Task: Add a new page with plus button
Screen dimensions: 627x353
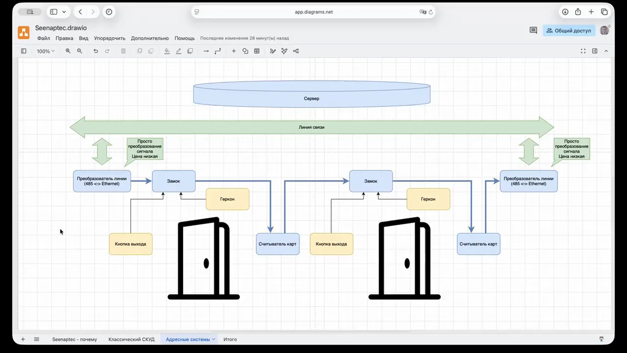Action: pyautogui.click(x=23, y=339)
